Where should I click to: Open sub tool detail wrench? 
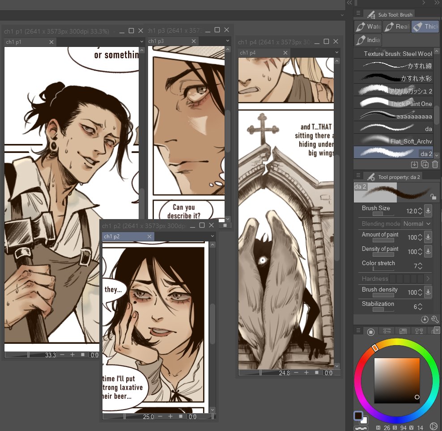tap(435, 319)
